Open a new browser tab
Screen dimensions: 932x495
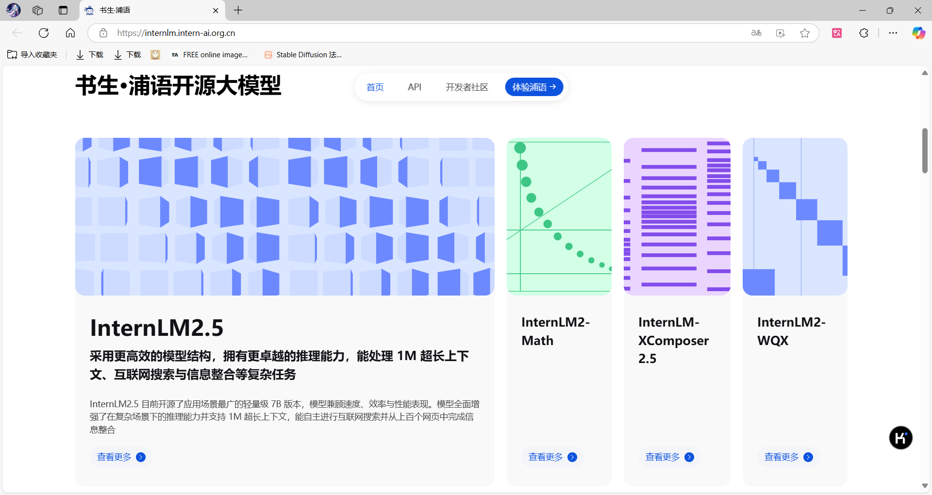[x=238, y=10]
